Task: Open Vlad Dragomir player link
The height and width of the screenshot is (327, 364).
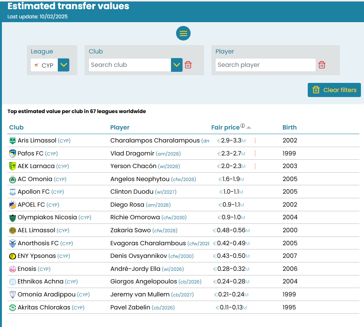Action: click(132, 154)
